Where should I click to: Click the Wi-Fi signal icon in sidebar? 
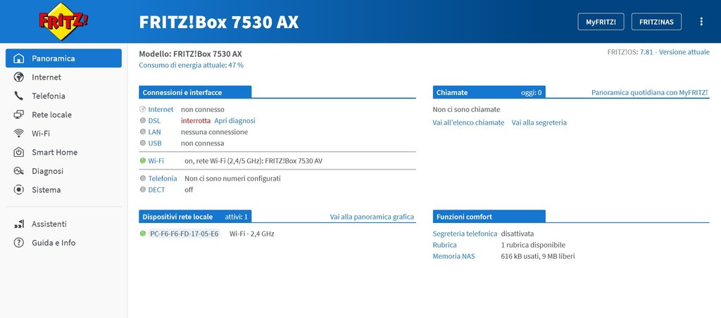pos(19,133)
